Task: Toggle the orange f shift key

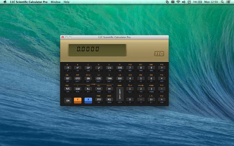Action: tap(78, 100)
